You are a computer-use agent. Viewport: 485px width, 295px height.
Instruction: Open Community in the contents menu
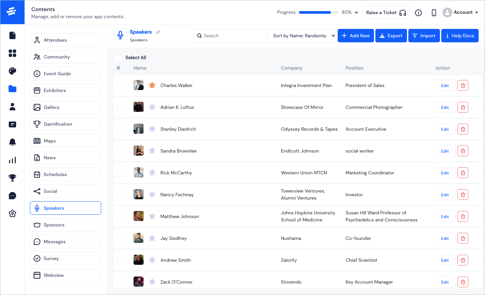point(66,57)
